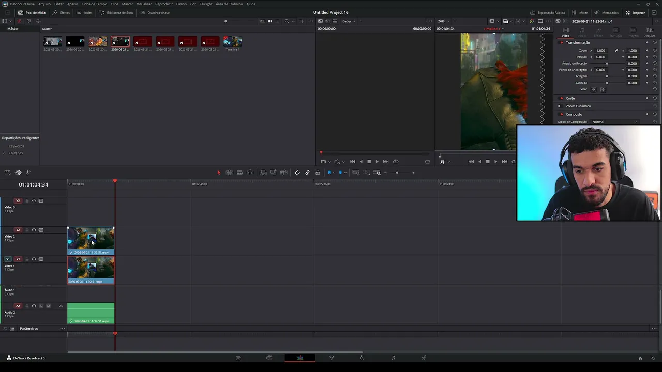Disable the Corte section toggle
This screenshot has height=372, width=662.
click(561, 98)
